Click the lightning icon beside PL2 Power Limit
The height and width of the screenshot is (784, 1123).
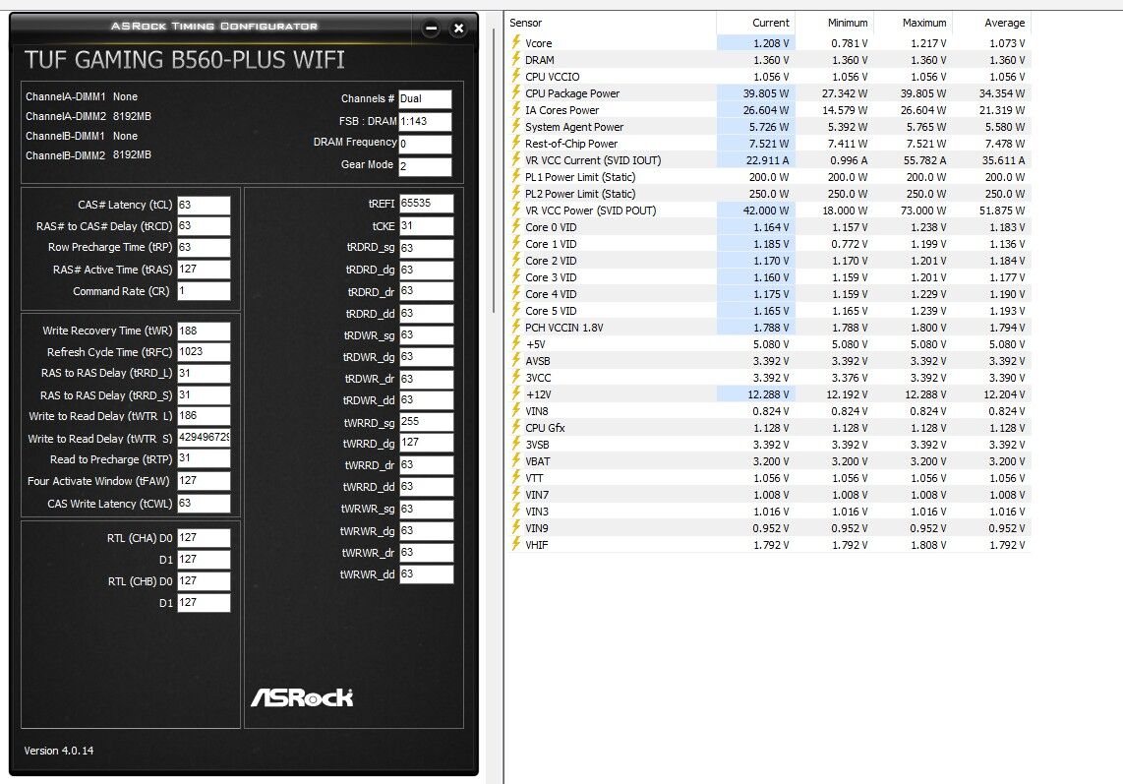[515, 193]
